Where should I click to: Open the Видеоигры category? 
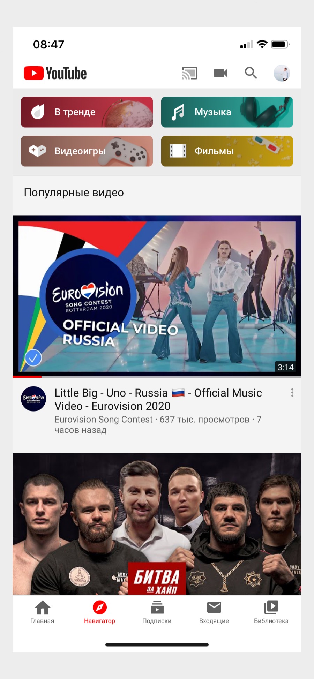coord(87,151)
